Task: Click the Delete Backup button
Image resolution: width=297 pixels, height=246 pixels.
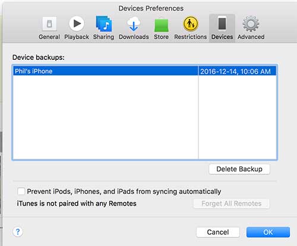Action: [239, 169]
